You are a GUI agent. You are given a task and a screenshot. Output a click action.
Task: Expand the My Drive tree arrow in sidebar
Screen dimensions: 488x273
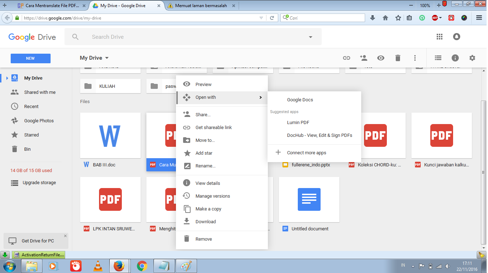pos(7,78)
